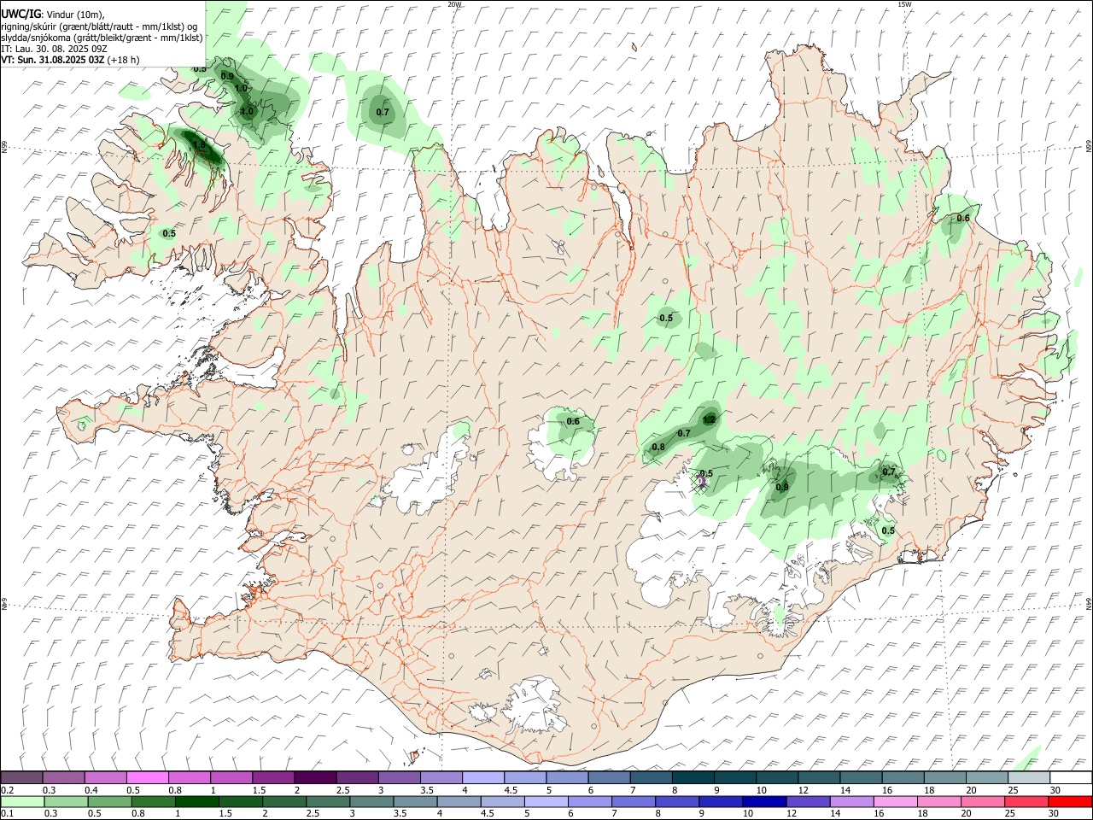Click the 'UWC/IG: Vindur (10m)' title text
The image size is (1093, 820).
point(52,15)
